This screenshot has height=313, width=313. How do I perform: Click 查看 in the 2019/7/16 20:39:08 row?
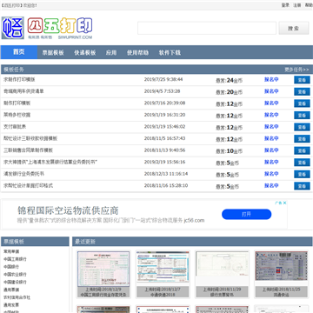[302, 103]
